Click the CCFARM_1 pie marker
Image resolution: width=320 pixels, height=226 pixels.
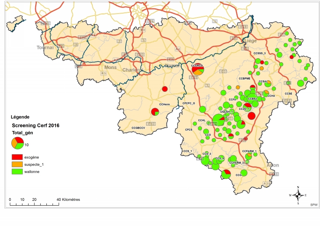249,155
